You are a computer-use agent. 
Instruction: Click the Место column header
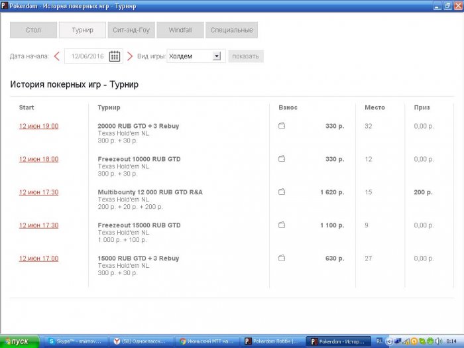click(375, 107)
